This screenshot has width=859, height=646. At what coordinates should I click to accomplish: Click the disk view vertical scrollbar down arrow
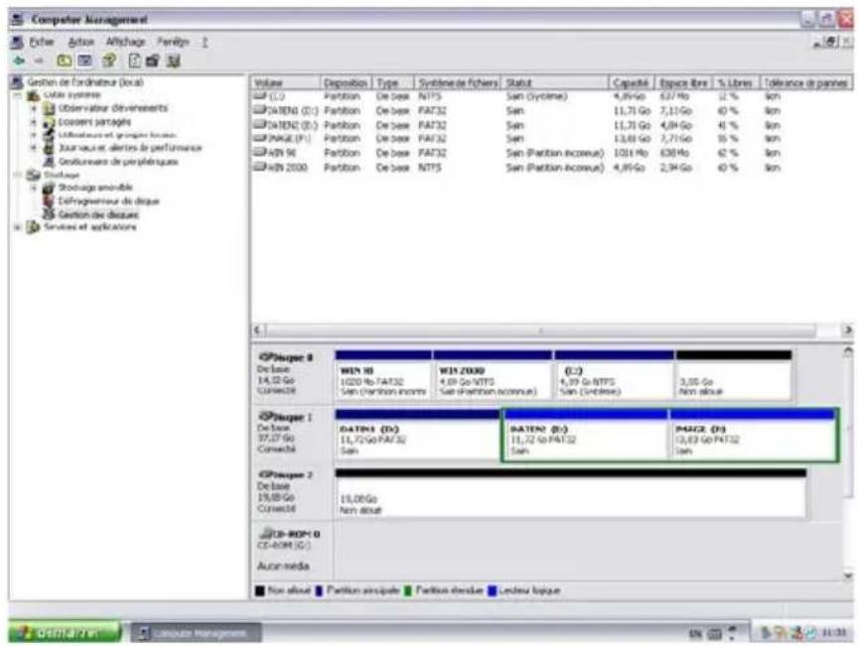848,576
